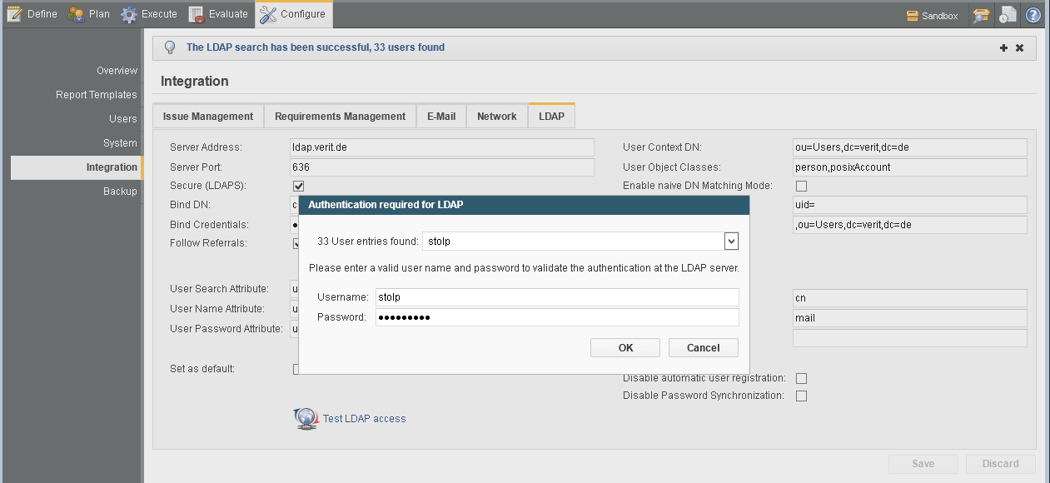Open the Execute menu
Screen dimensions: 1050x483
pyautogui.click(x=149, y=14)
